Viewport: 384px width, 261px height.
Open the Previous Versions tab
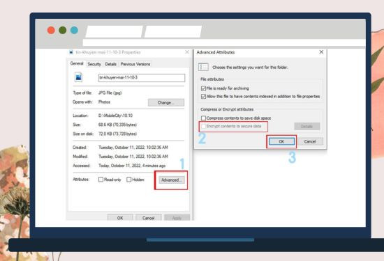(135, 64)
